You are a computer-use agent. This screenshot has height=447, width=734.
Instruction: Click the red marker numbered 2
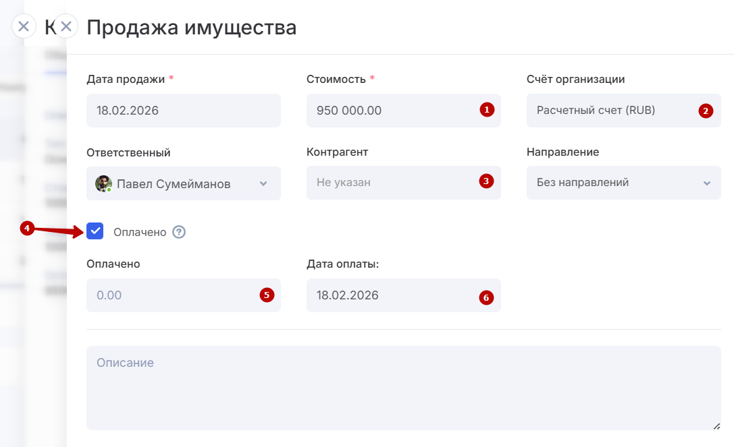click(706, 111)
